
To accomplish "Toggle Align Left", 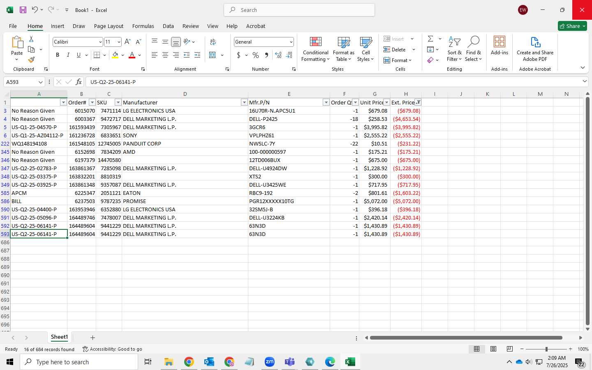I will (x=155, y=55).
